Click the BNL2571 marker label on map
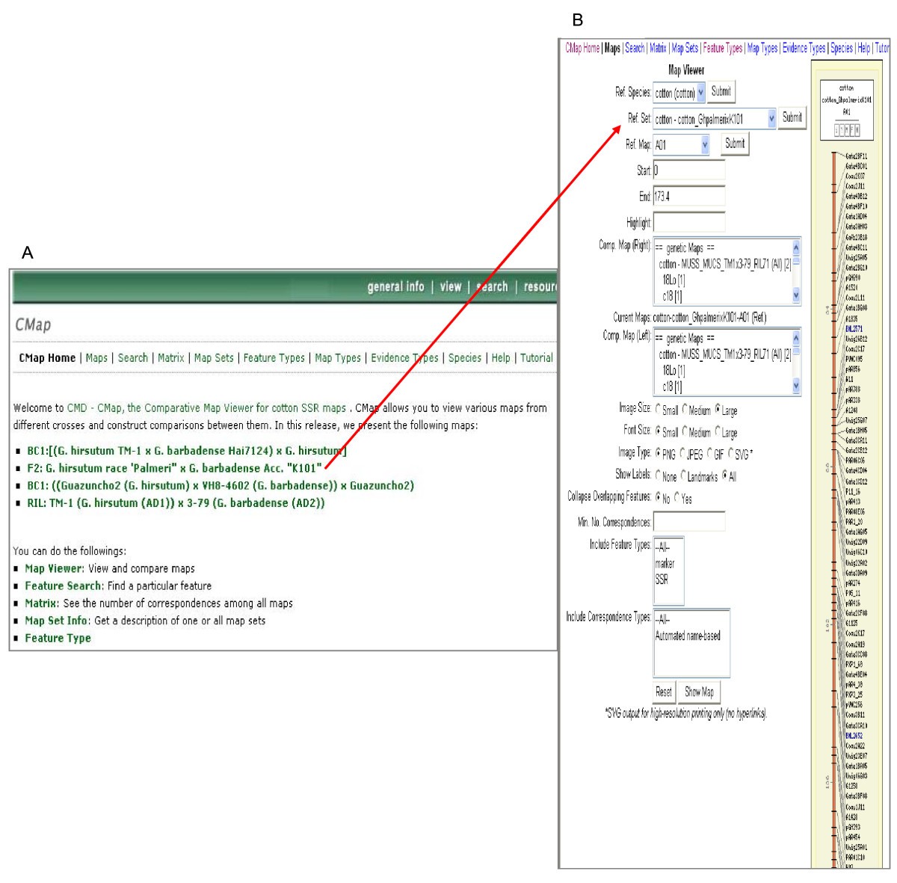The height and width of the screenshot is (883, 897). click(854, 328)
